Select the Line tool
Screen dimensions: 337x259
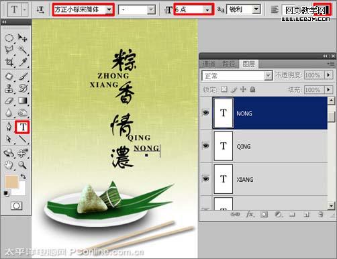pyautogui.click(x=22, y=139)
